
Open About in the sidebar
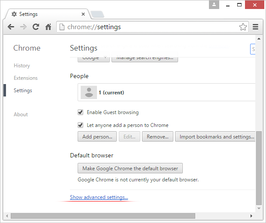click(x=21, y=115)
